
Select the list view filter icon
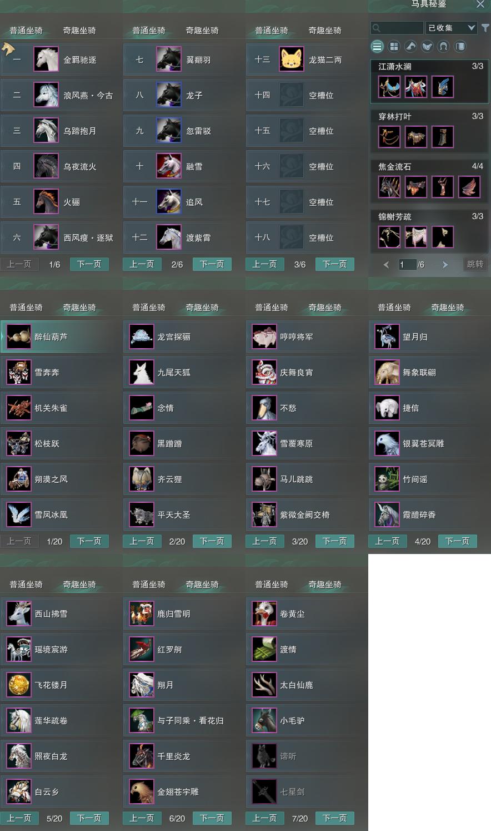[x=377, y=46]
